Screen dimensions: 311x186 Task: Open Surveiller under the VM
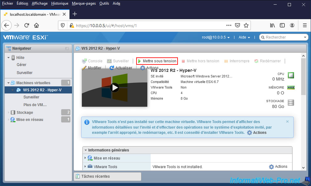click(x=31, y=97)
